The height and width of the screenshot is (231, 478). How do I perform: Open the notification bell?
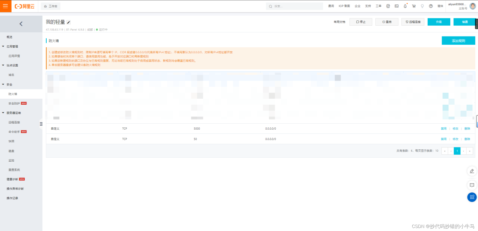[x=405, y=6]
